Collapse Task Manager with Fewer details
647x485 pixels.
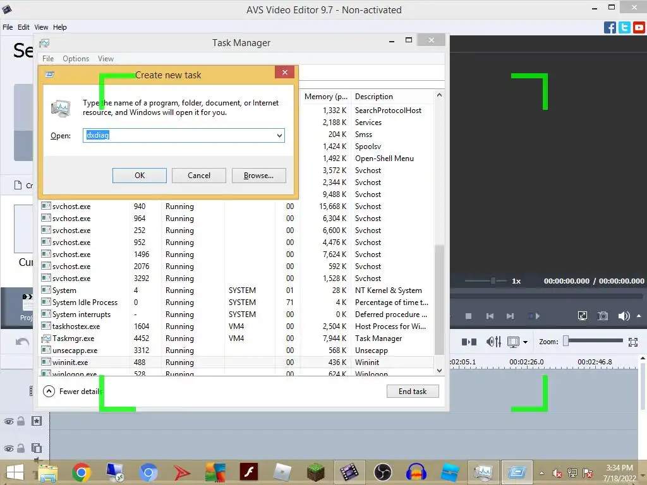73,392
